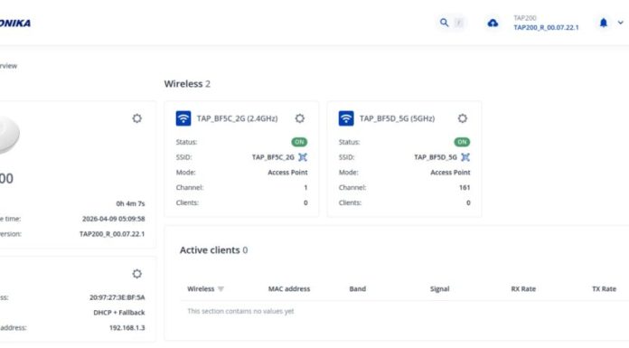Click the IP address value 192.168.1.3
The height and width of the screenshot is (348, 629).
[127, 328]
